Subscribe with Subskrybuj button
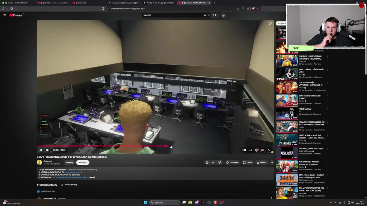 [x=83, y=163]
